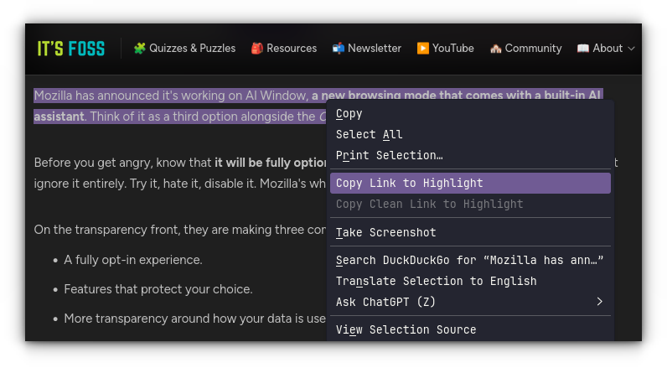
Task: Search DuckDuckGo for the selected text
Action: pyautogui.click(x=469, y=261)
